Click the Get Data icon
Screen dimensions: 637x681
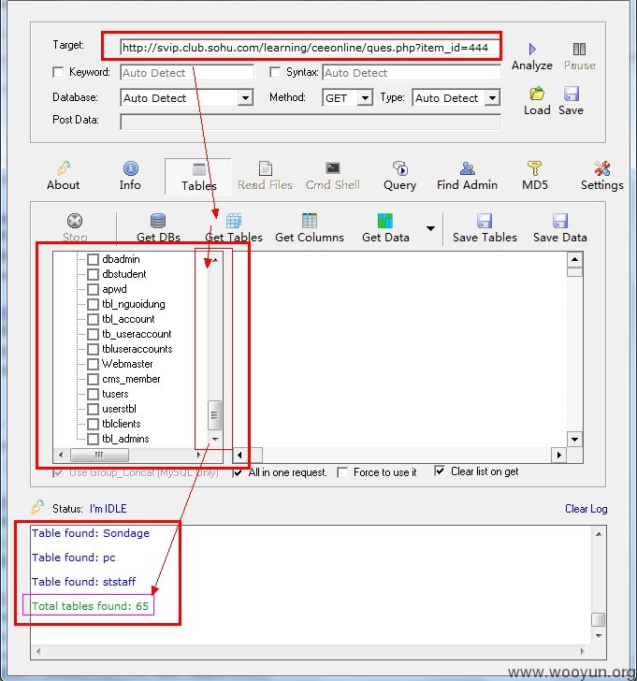385,221
